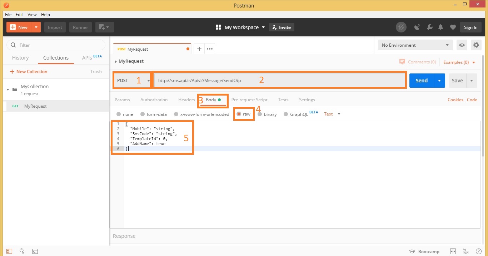Click the New Collection link

[29, 72]
